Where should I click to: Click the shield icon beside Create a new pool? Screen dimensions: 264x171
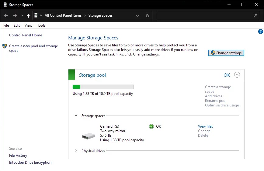(x=5, y=46)
